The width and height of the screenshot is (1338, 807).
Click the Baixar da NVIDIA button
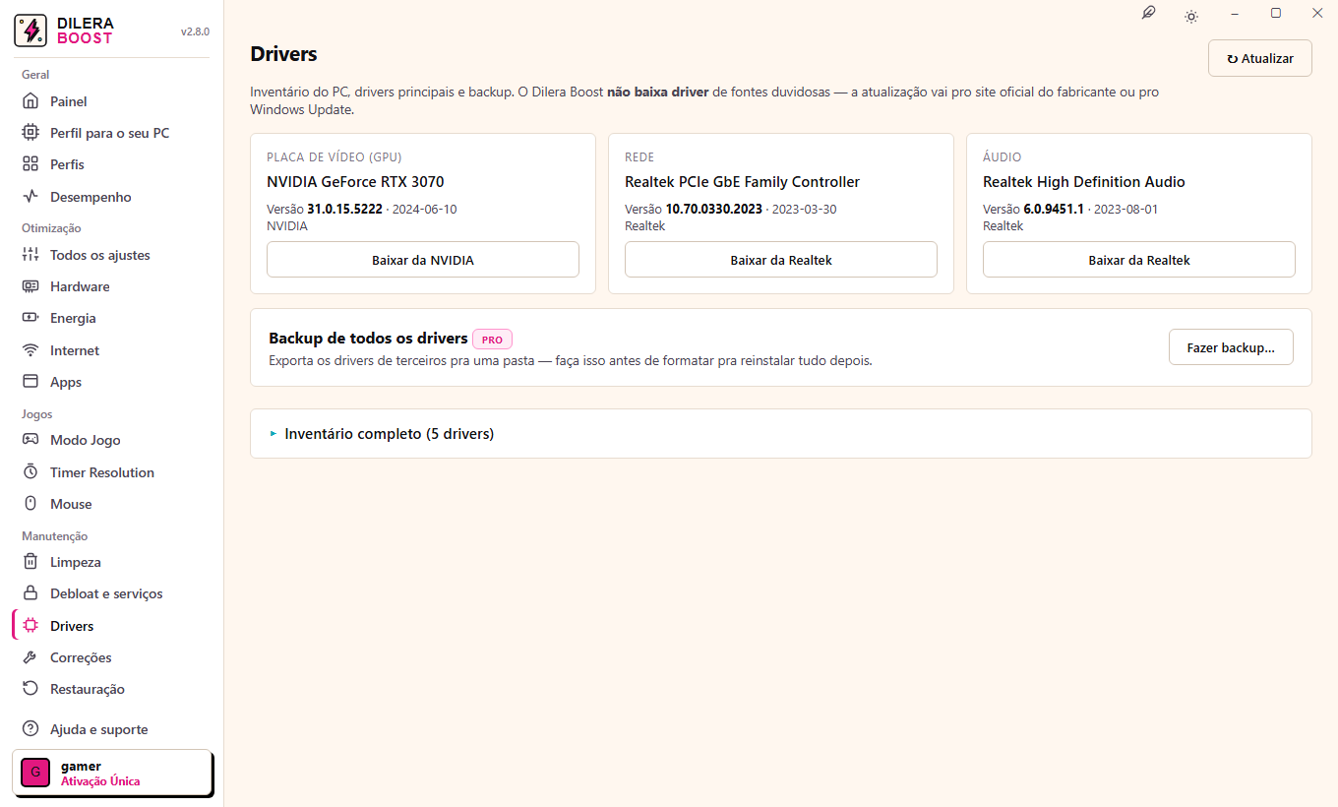(x=423, y=260)
